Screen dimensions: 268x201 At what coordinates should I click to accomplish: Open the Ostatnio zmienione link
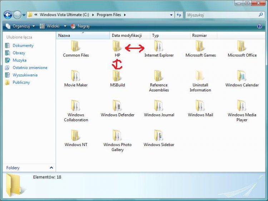click(x=30, y=67)
